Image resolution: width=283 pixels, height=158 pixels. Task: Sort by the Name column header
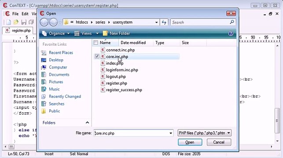point(105,43)
